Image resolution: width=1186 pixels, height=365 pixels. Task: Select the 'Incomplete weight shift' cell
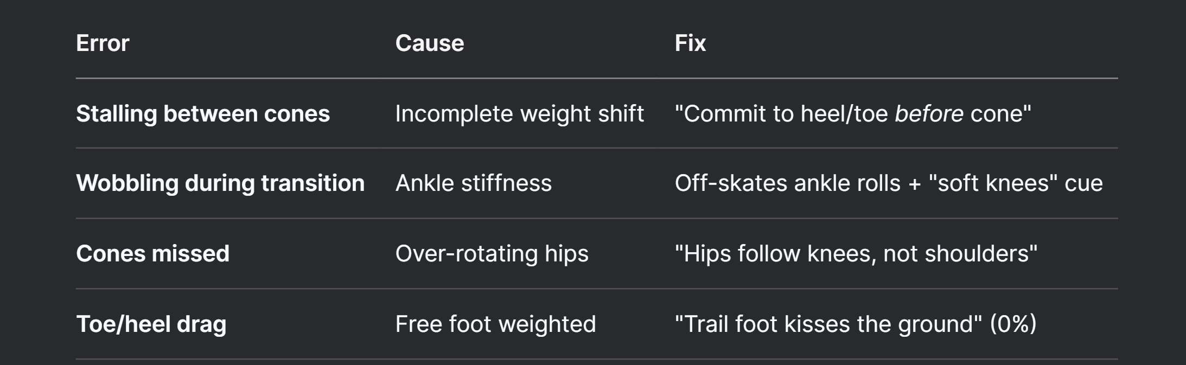pyautogui.click(x=519, y=114)
